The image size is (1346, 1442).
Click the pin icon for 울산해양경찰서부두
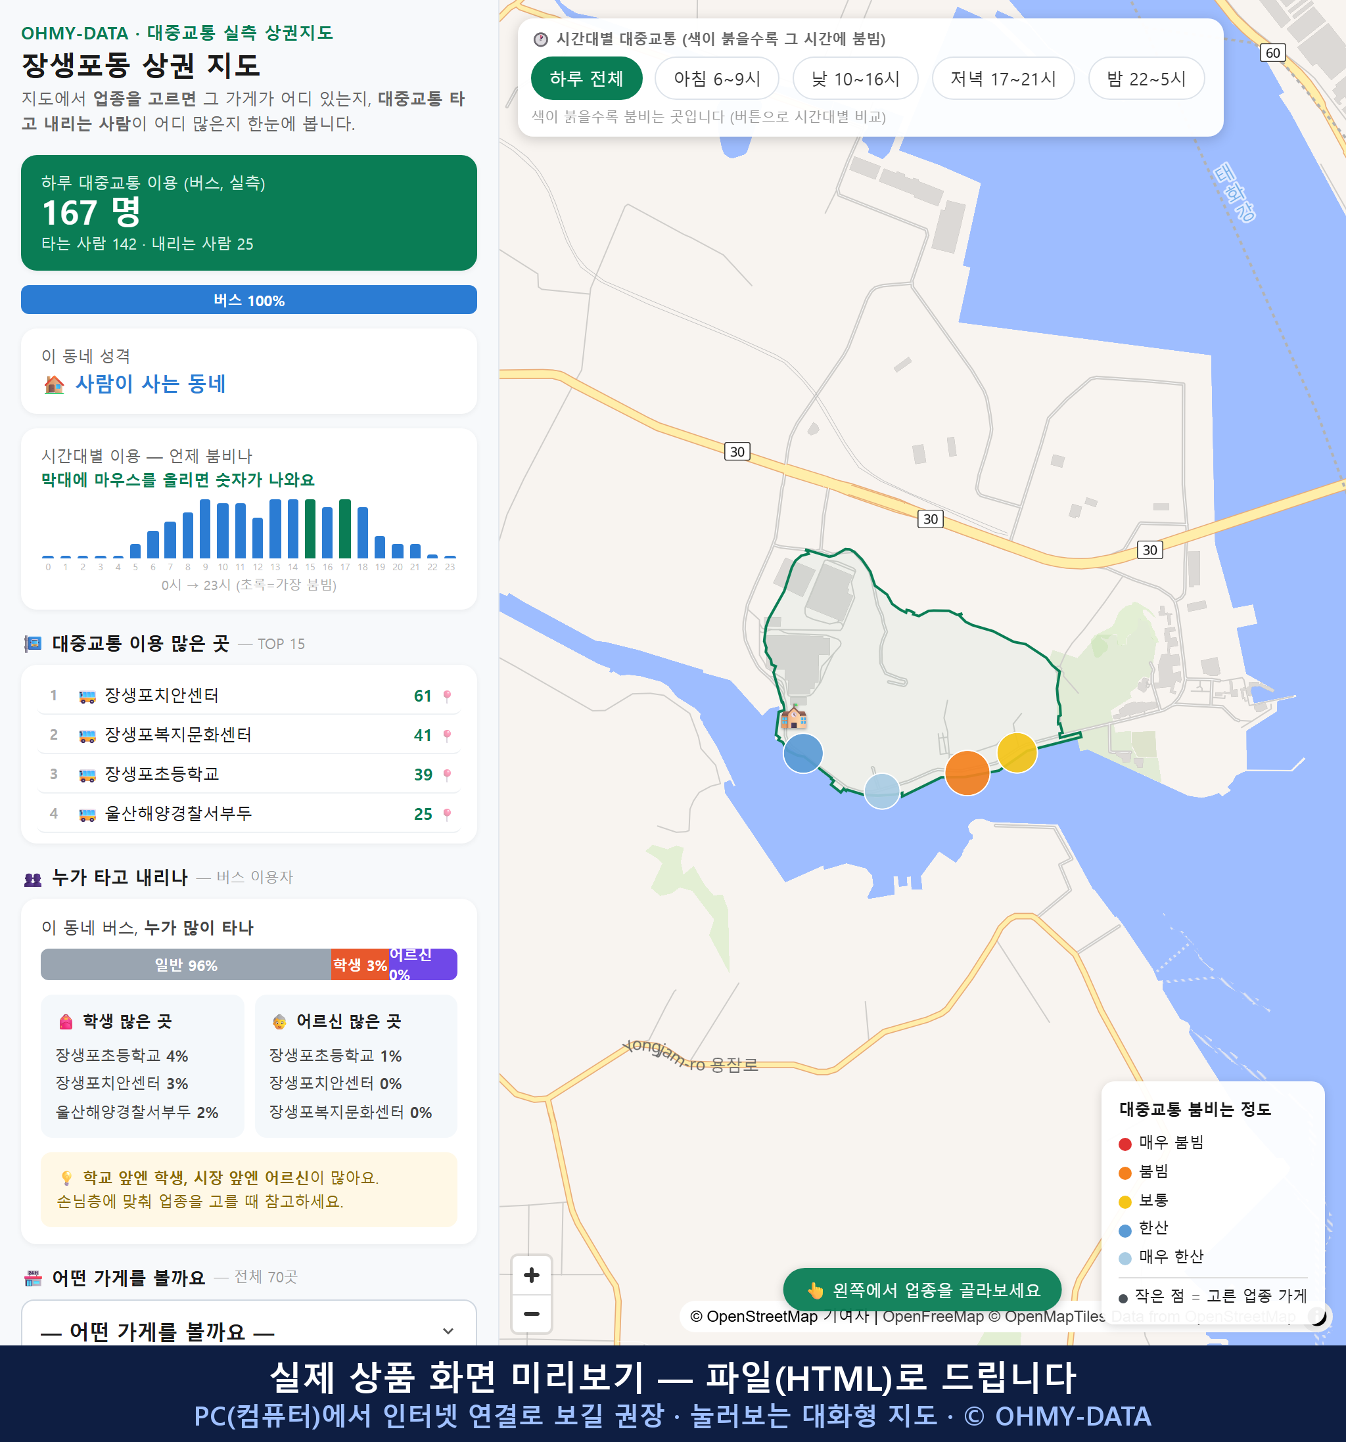pyautogui.click(x=447, y=814)
